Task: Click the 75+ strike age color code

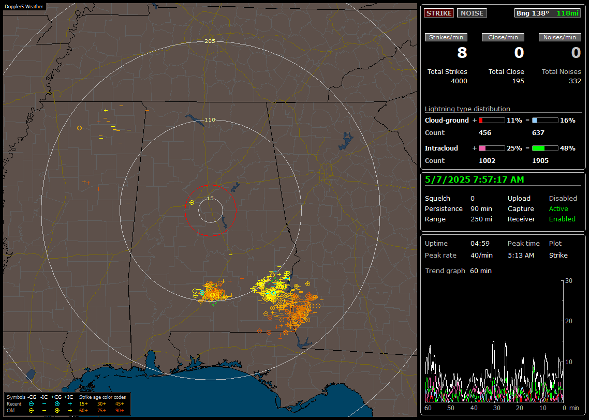Action: tap(101, 411)
